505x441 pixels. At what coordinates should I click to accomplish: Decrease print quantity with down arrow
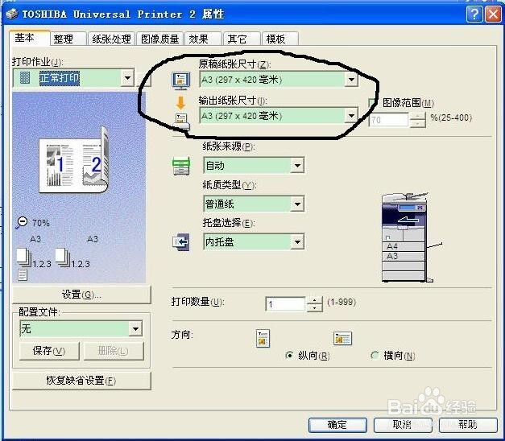314,308
